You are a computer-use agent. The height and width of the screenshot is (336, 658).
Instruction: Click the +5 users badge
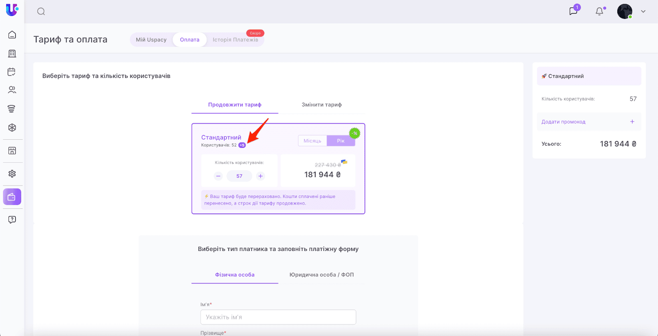pyautogui.click(x=242, y=145)
